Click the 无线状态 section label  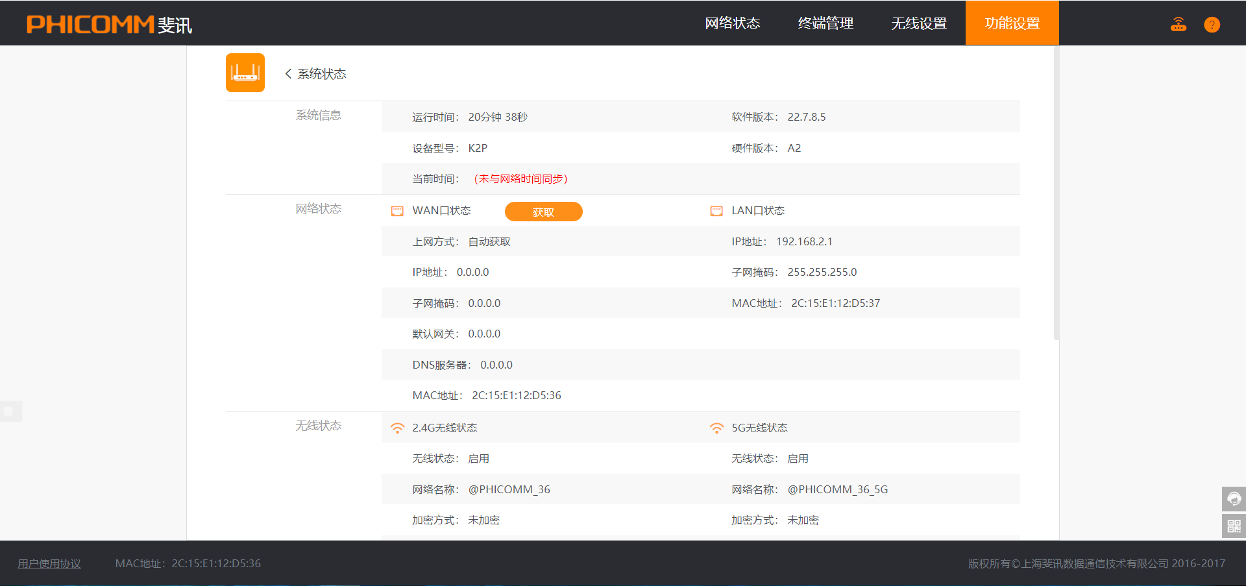click(x=319, y=426)
